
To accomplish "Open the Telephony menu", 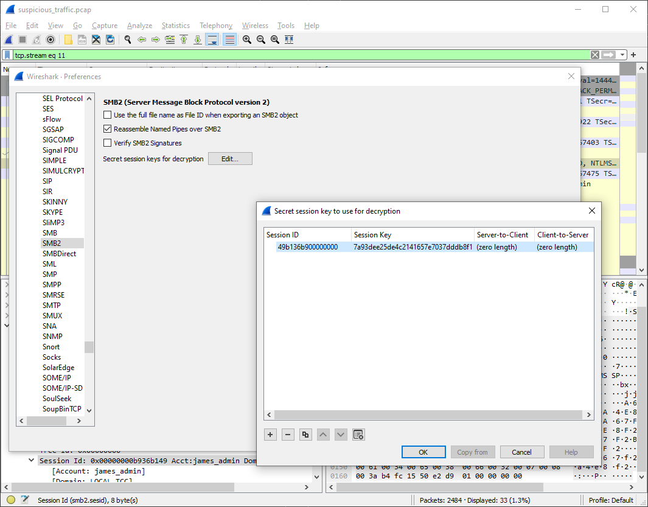I will [x=216, y=26].
